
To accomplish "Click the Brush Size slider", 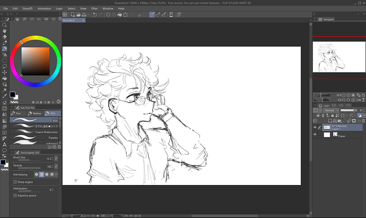I will [29, 160].
